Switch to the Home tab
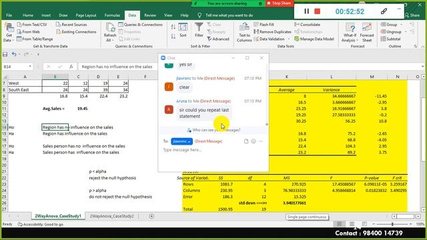Image resolution: width=427 pixels, height=240 pixels. [28, 15]
